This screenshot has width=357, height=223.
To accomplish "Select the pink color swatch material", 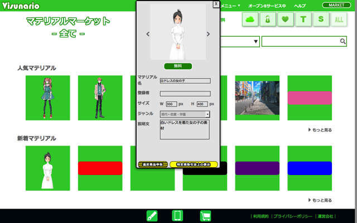I will click(310, 98).
